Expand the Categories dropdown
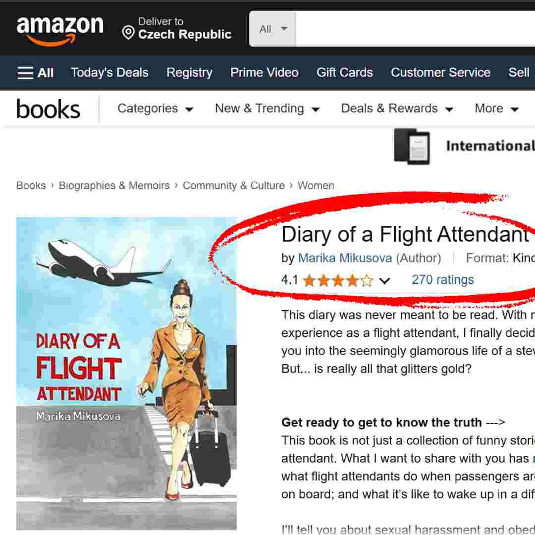The height and width of the screenshot is (535, 535). point(155,108)
